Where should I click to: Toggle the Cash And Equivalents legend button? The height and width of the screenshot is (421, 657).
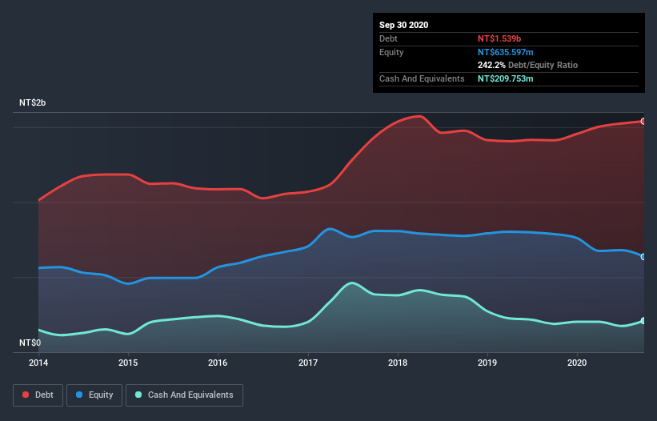click(x=184, y=395)
